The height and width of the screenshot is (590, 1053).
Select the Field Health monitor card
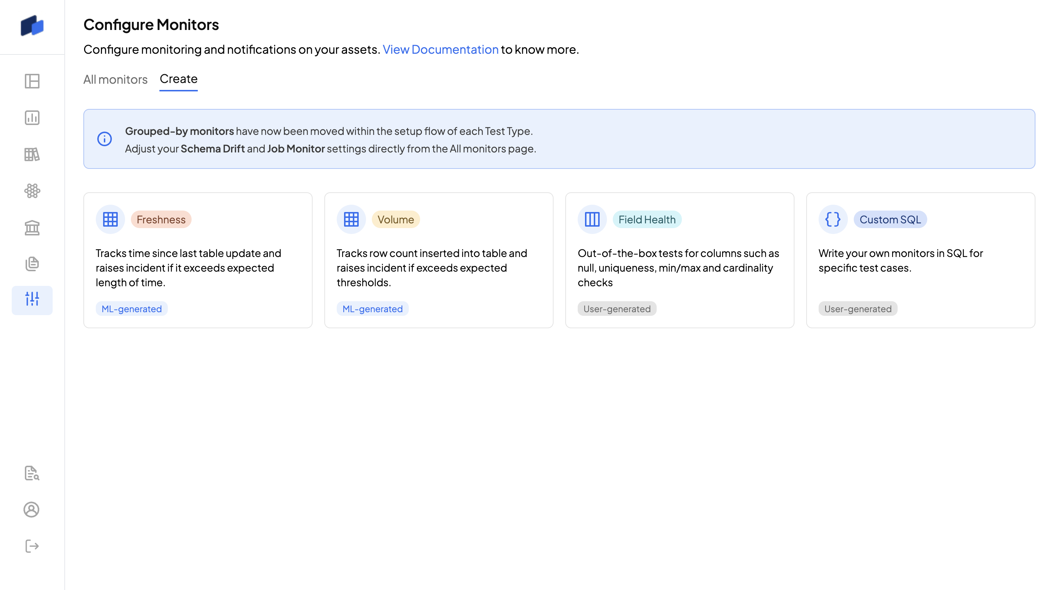(679, 260)
